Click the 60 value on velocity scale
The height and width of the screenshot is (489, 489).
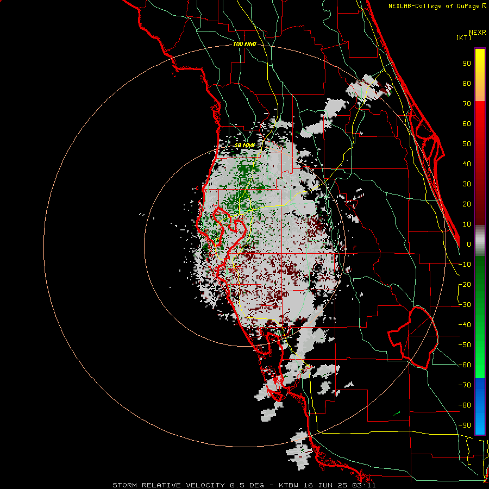(x=467, y=124)
